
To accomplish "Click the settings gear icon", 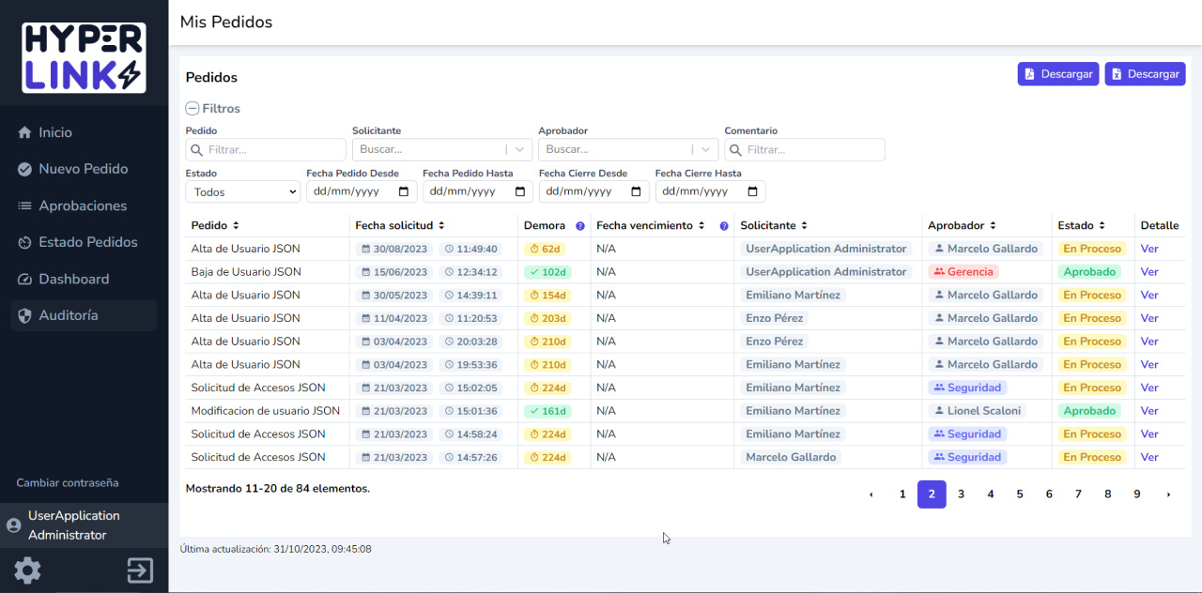I will pyautogui.click(x=27, y=570).
